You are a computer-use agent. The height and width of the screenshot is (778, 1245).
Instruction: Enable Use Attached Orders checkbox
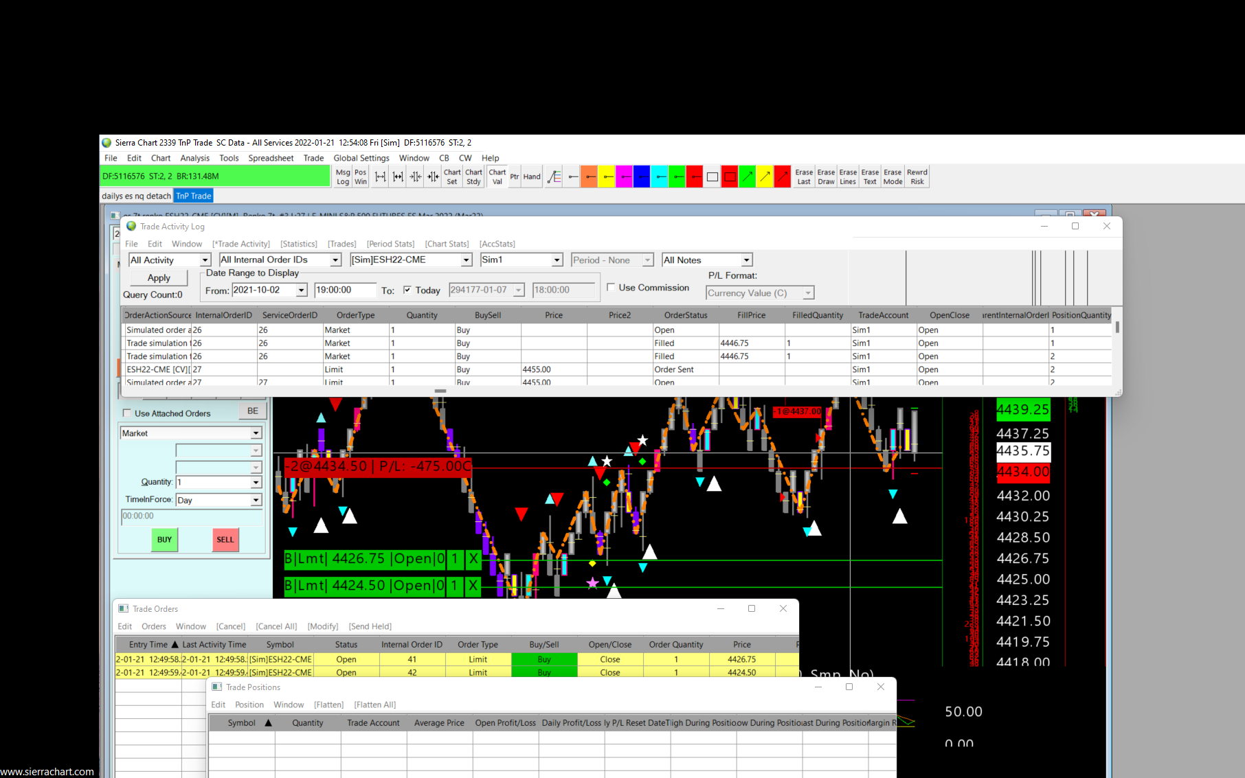[127, 413]
